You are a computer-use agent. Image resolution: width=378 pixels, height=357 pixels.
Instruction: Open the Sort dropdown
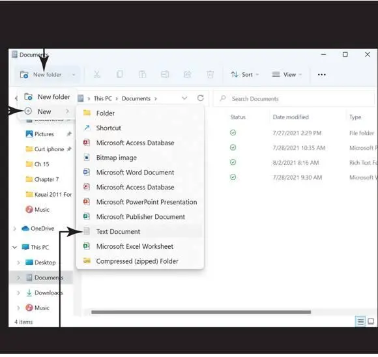(x=244, y=75)
